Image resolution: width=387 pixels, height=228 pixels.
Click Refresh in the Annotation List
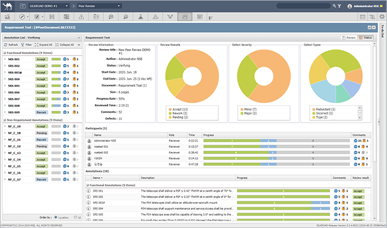(11, 45)
